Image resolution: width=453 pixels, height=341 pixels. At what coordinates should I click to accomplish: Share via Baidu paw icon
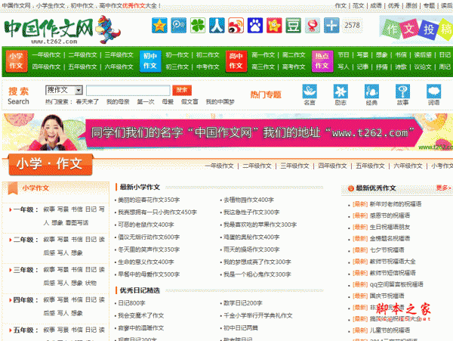pyautogui.click(x=255, y=26)
